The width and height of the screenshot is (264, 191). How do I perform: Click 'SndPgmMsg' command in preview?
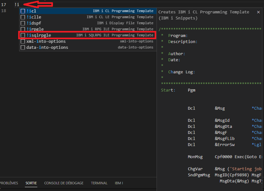click(199, 175)
